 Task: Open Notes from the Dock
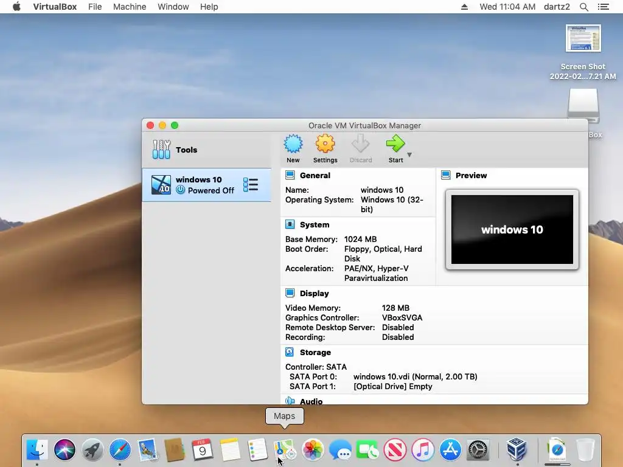click(230, 449)
